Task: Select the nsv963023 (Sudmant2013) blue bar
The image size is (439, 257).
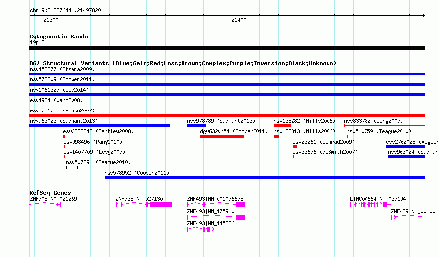Action: [x=100, y=126]
